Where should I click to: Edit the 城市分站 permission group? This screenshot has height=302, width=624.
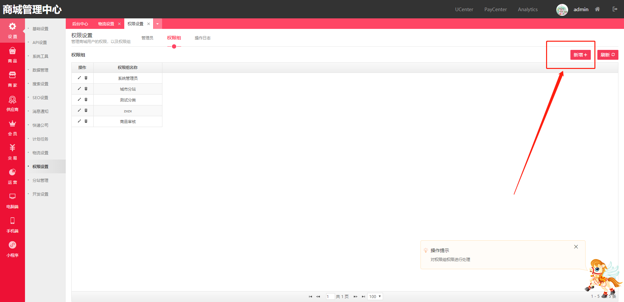pyautogui.click(x=79, y=89)
